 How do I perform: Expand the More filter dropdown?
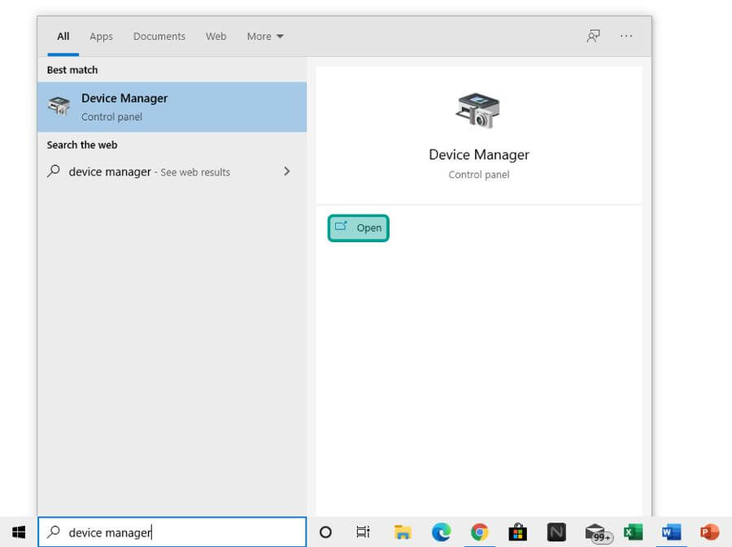265,37
